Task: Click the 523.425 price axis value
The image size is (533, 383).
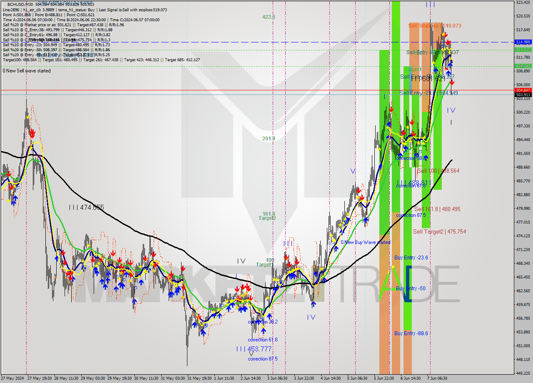Action: pos(523,2)
